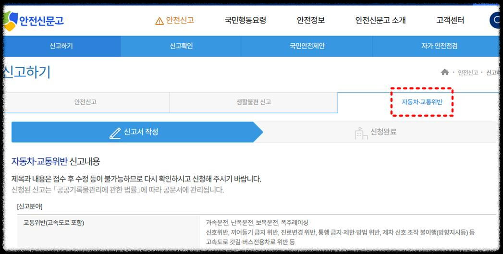Click the 신고하기 page heading
Viewport: 503px width, 254px height.
pos(27,73)
